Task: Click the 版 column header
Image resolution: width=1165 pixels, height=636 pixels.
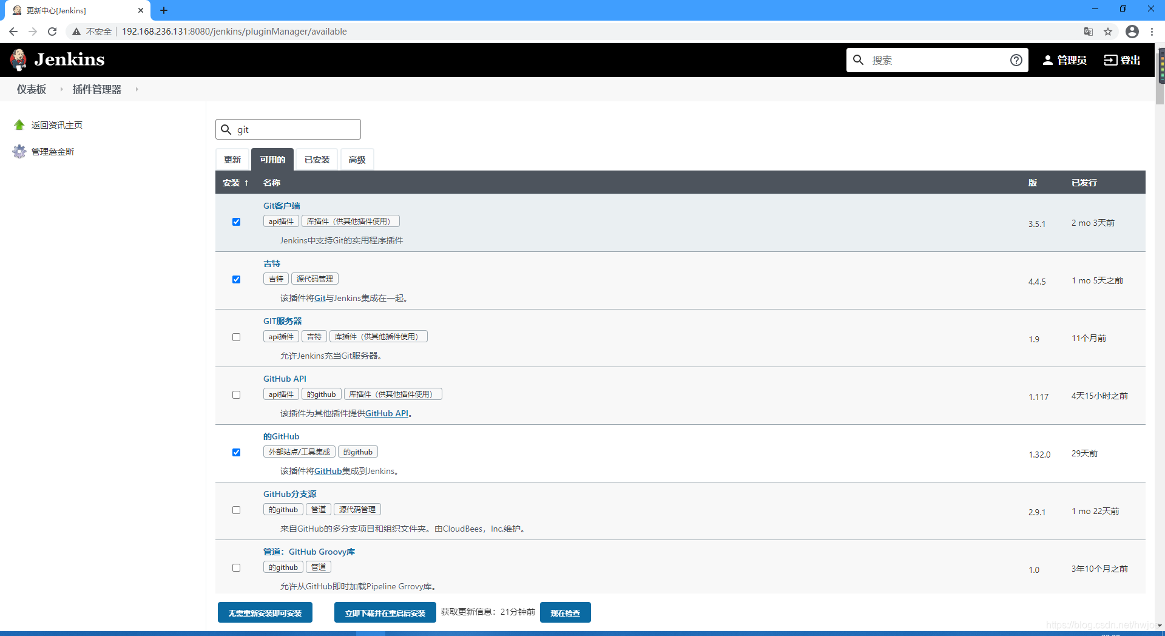Action: point(1033,183)
